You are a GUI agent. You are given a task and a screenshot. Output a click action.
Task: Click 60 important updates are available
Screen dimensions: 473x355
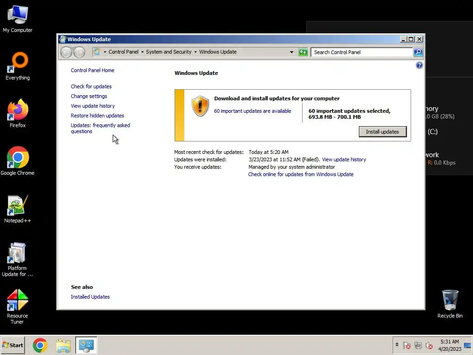pos(253,111)
